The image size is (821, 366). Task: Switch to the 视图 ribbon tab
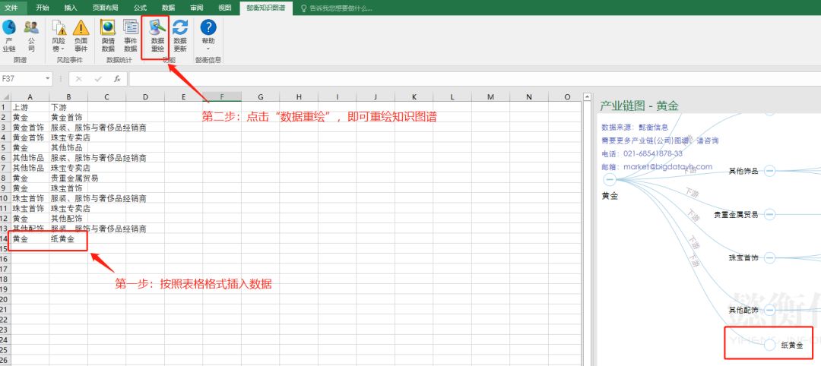coord(224,8)
